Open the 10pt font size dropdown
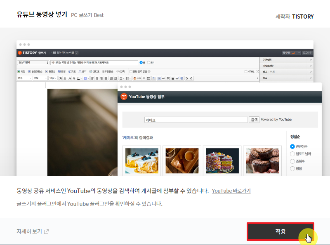The height and width of the screenshot is (245, 330). coord(53,78)
